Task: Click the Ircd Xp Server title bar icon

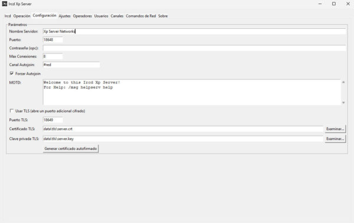Action: (x=5, y=4)
